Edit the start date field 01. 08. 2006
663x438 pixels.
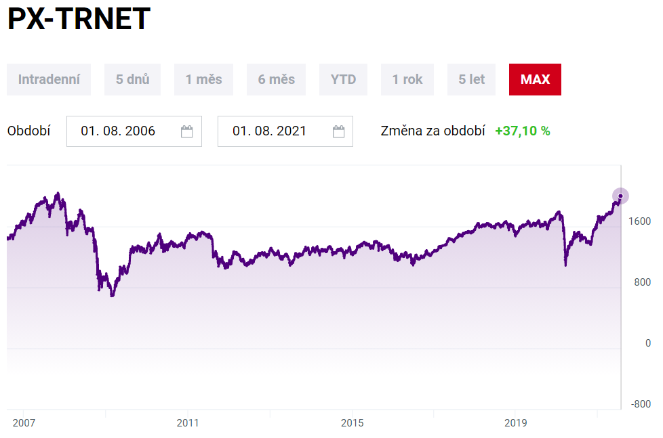[119, 131]
